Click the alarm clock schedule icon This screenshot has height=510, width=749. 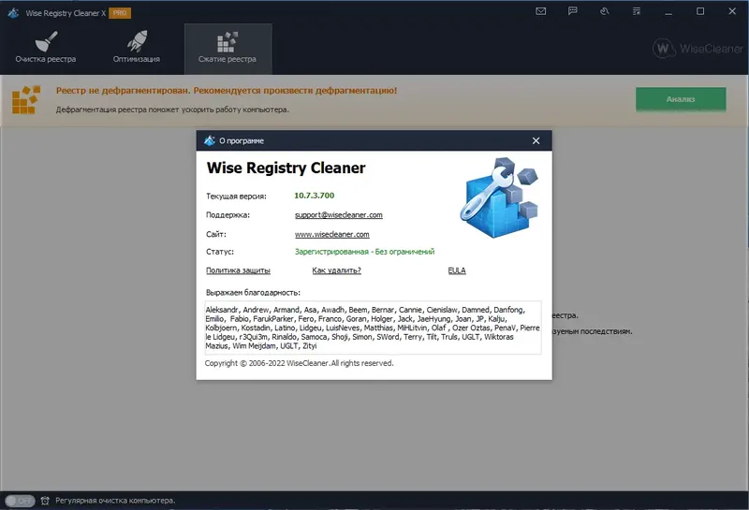point(45,501)
